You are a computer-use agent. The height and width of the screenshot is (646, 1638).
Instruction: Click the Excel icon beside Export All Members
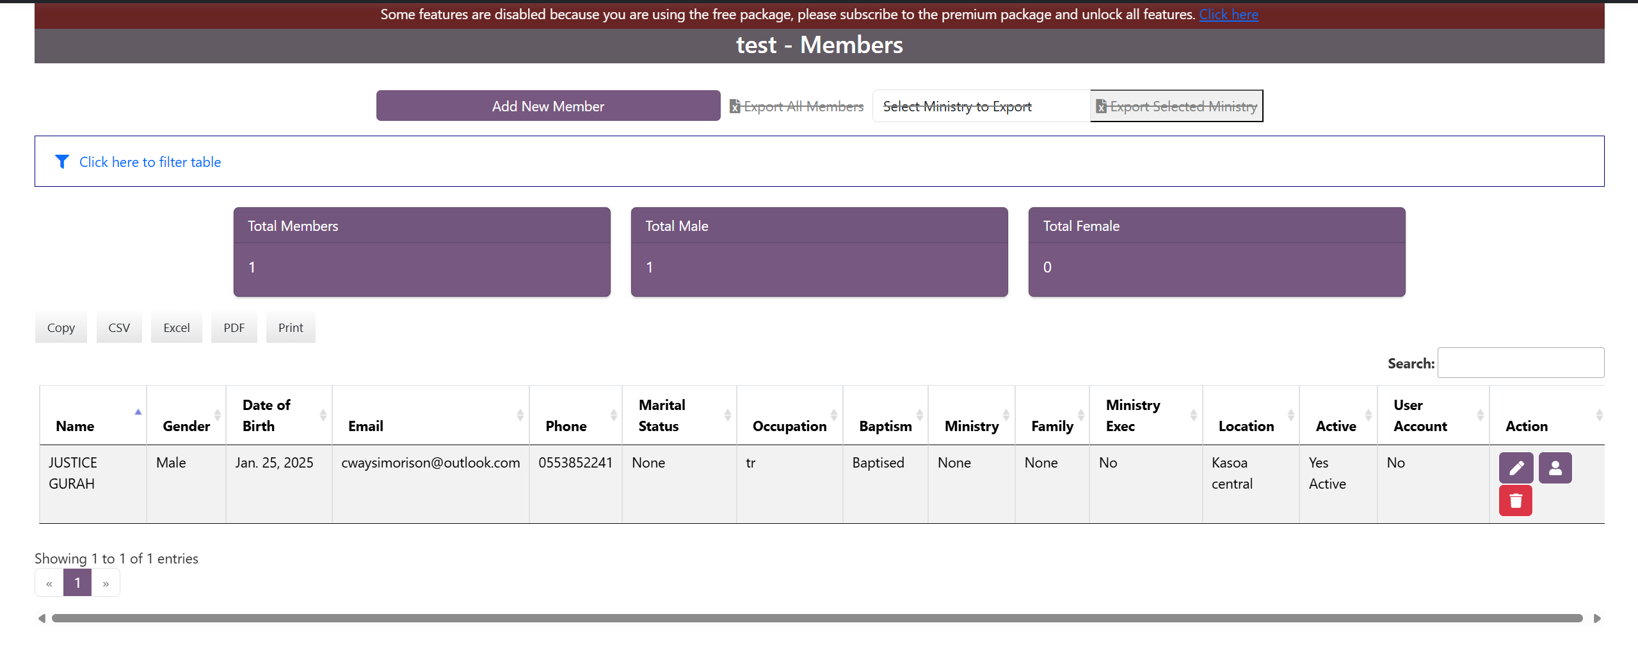(x=735, y=107)
